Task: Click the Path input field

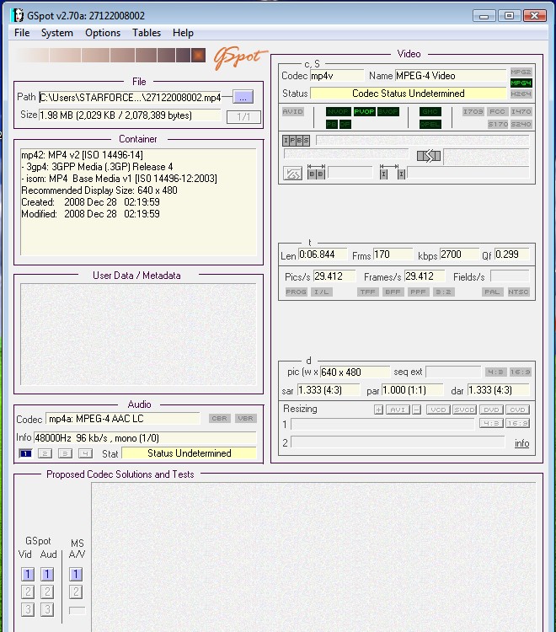Action: coord(130,98)
